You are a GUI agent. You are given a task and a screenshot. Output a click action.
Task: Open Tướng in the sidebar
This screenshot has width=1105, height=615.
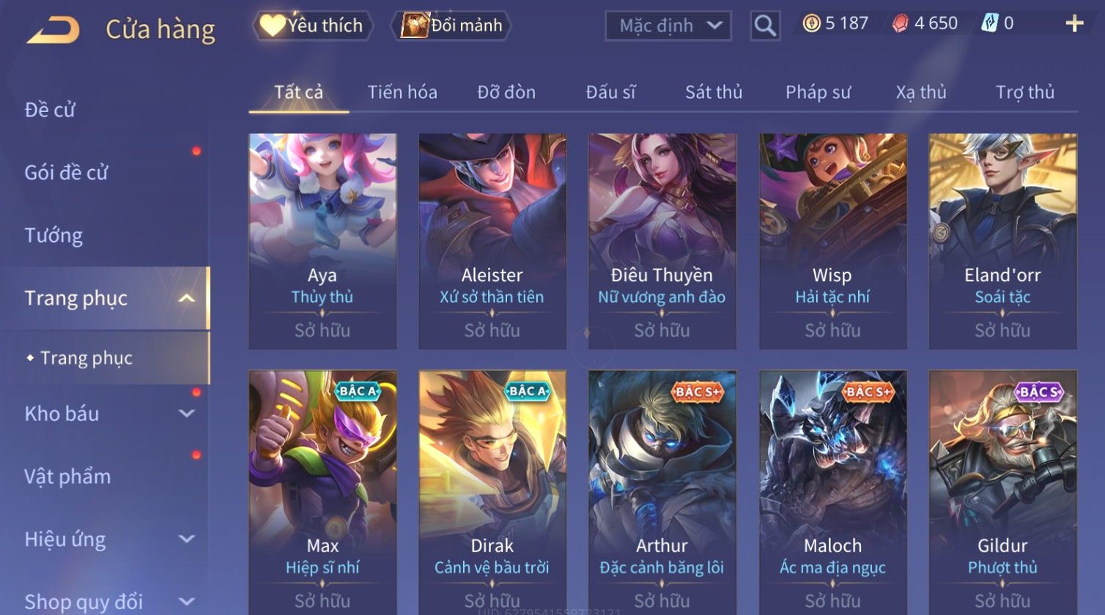pos(53,236)
